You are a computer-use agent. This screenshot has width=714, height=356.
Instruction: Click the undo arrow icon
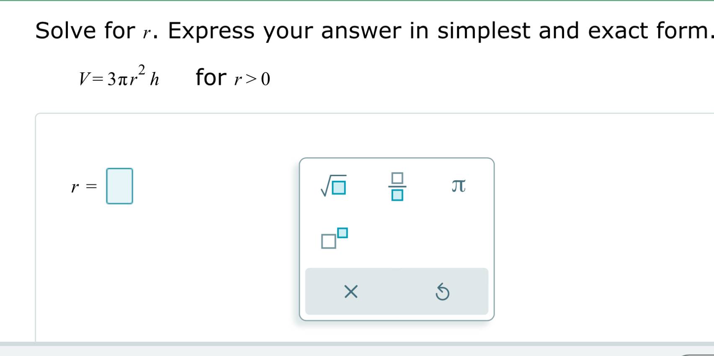click(443, 292)
